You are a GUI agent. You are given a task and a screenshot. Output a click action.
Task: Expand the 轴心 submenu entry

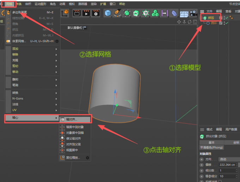(32, 118)
